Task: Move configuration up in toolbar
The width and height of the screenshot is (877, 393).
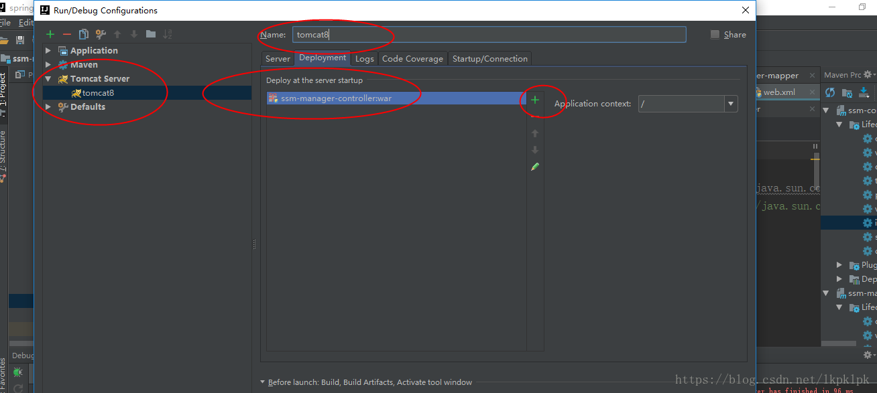Action: point(117,34)
